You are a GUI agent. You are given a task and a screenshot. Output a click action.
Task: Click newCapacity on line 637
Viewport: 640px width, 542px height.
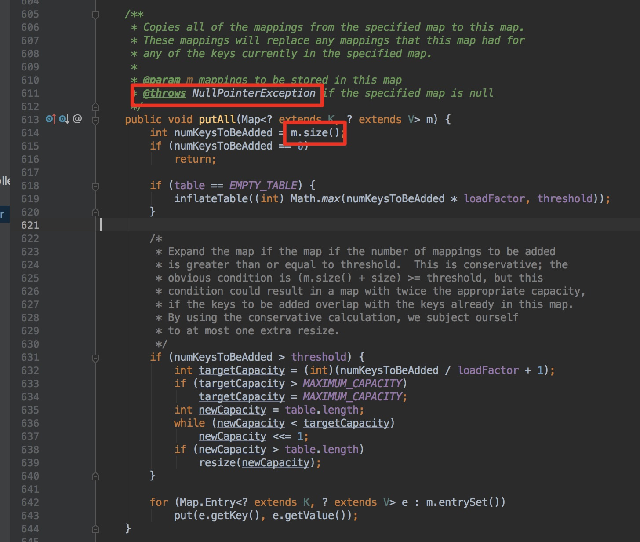[233, 436]
